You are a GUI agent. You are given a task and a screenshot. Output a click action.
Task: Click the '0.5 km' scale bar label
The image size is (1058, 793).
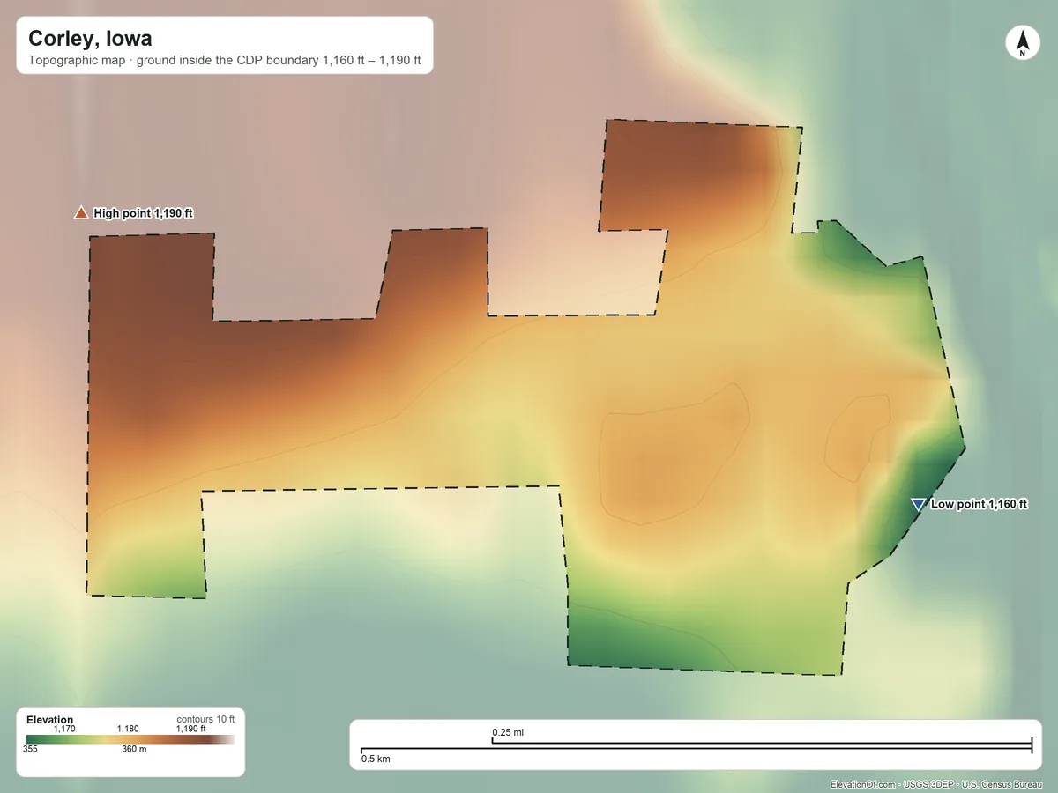point(376,759)
